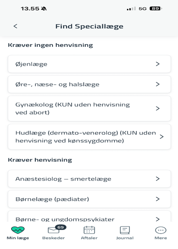The image size is (178, 249).
Task: Open Journal book icon
Action: click(125, 230)
